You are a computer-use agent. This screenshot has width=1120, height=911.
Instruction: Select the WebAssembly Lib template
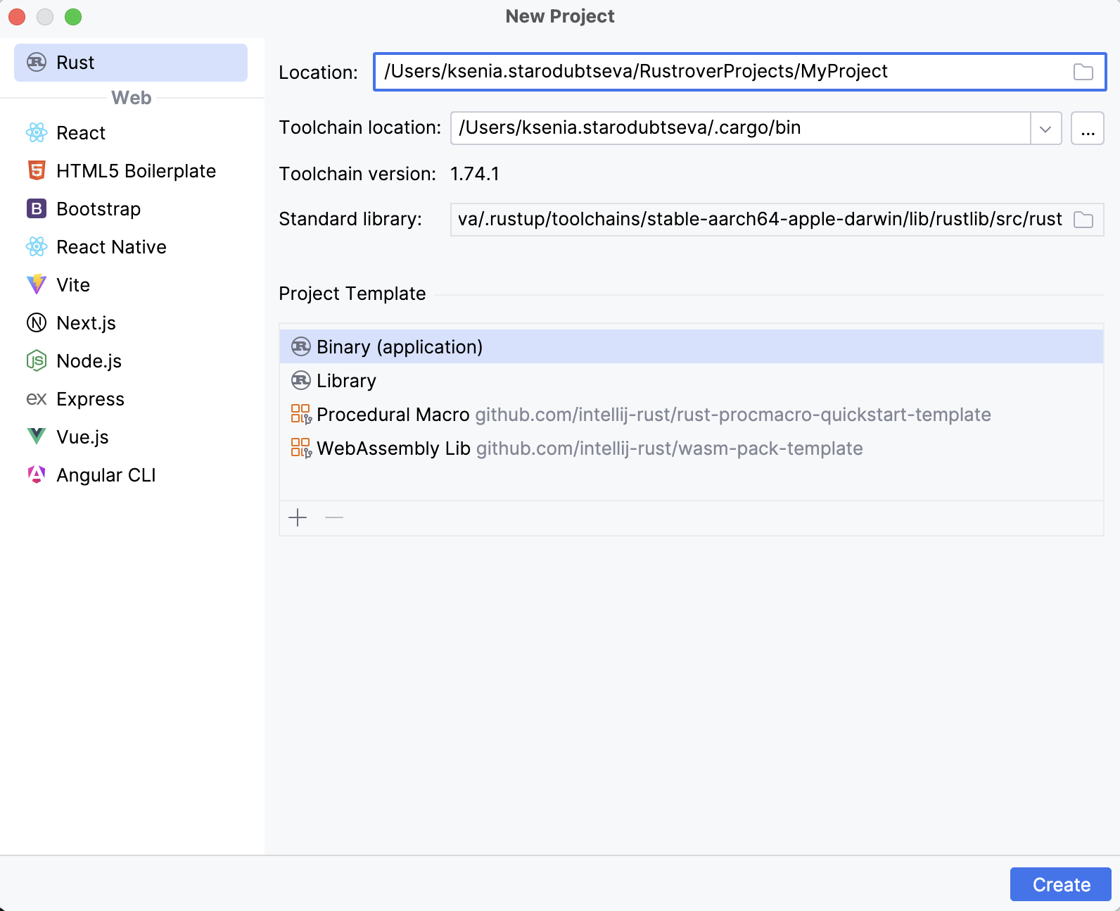[393, 448]
